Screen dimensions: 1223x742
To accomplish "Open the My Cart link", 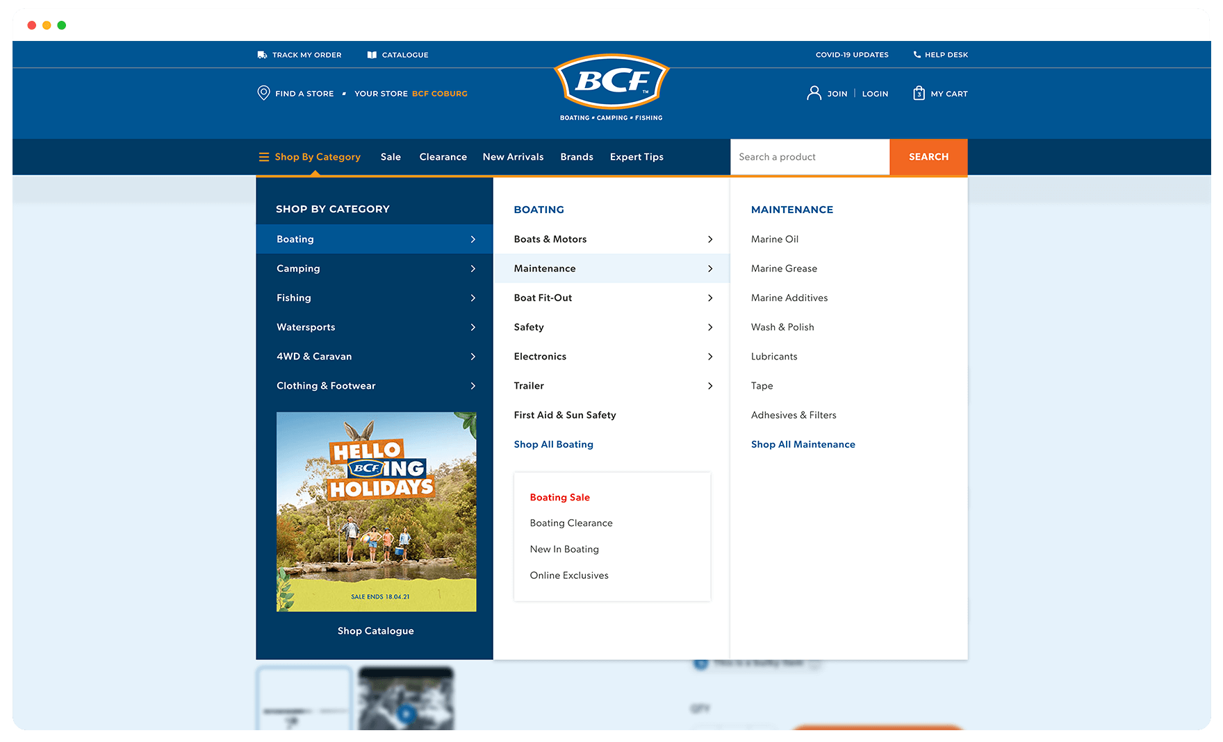I will (x=949, y=94).
